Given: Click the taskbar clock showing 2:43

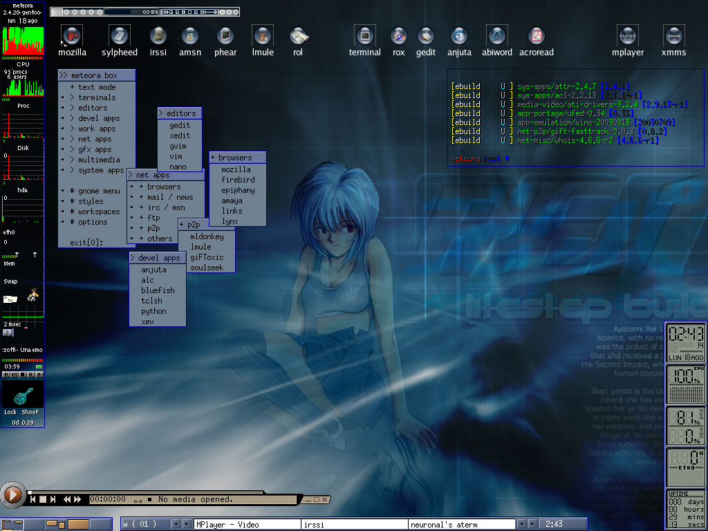Looking at the screenshot, I should pos(562,524).
